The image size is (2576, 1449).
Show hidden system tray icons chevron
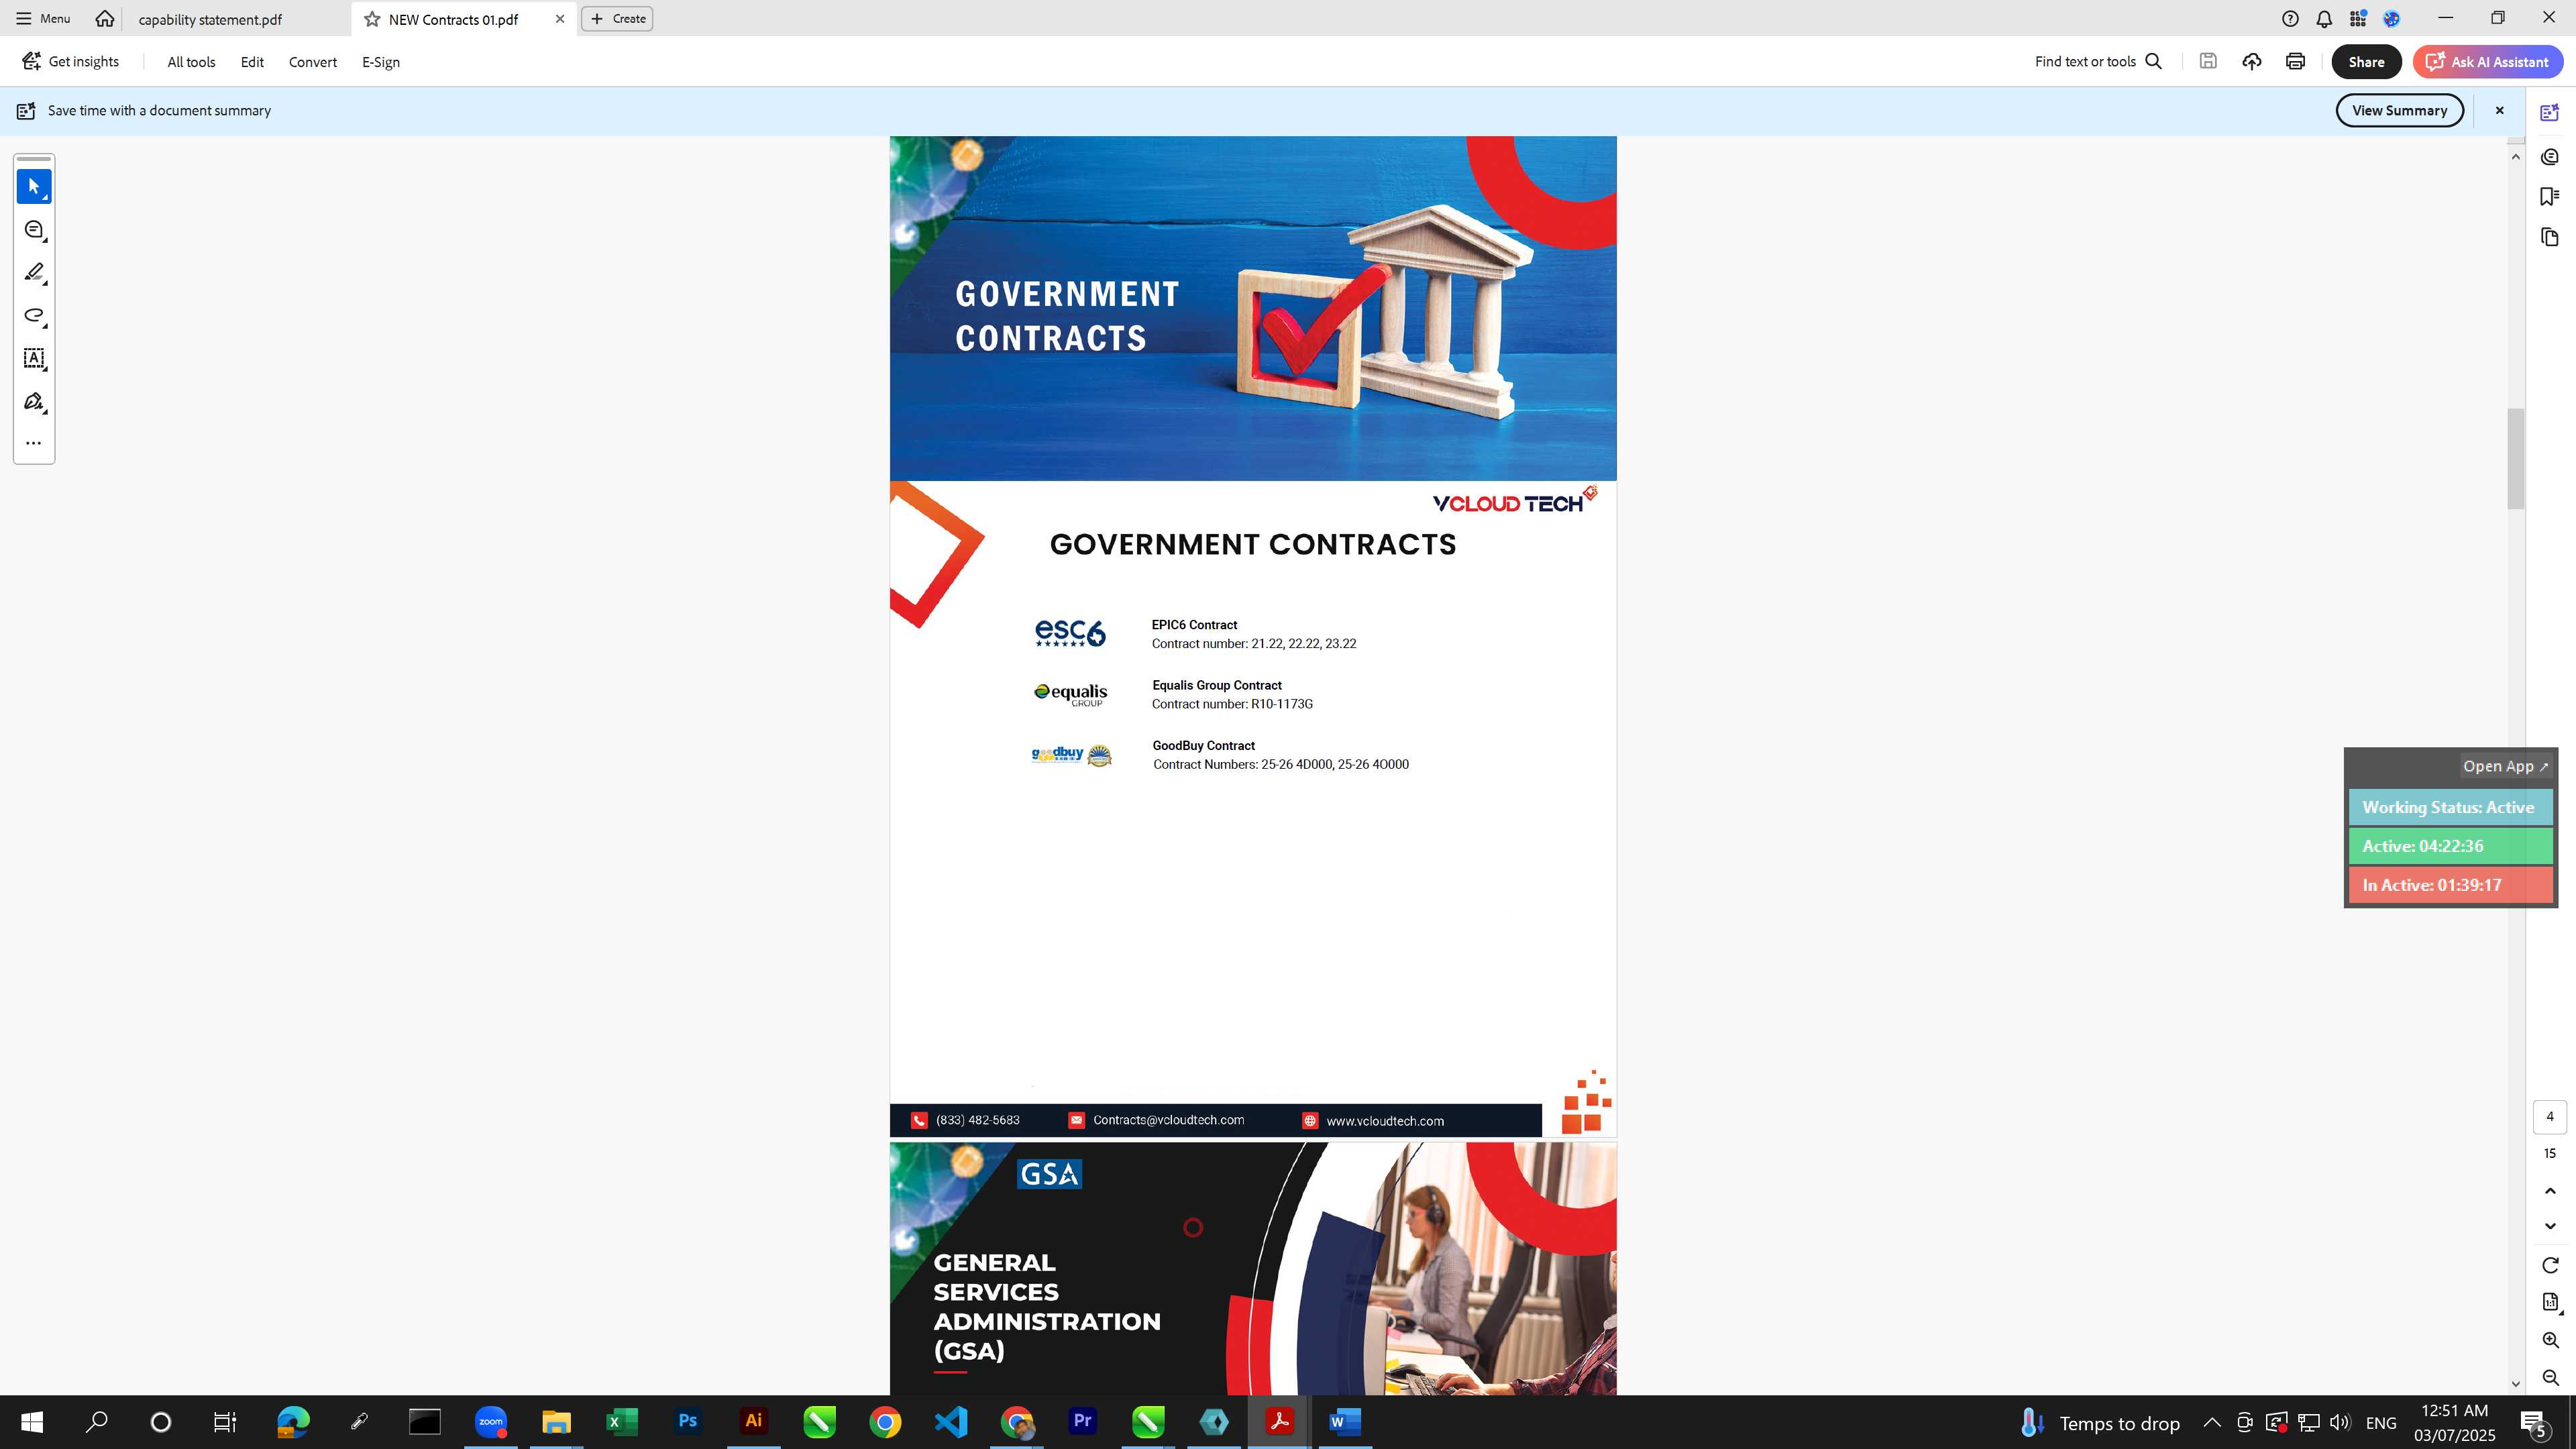(x=2211, y=1422)
